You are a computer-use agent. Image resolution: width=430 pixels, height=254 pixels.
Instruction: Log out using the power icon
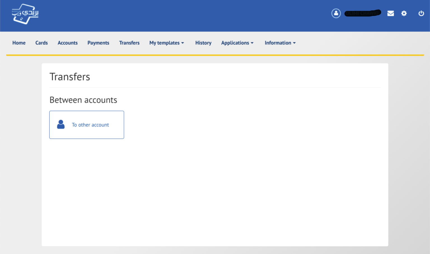[421, 13]
